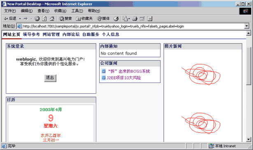Click the 2005年4月 calendar heading
Image resolution: width=253 pixels, height=150 pixels.
51,110
